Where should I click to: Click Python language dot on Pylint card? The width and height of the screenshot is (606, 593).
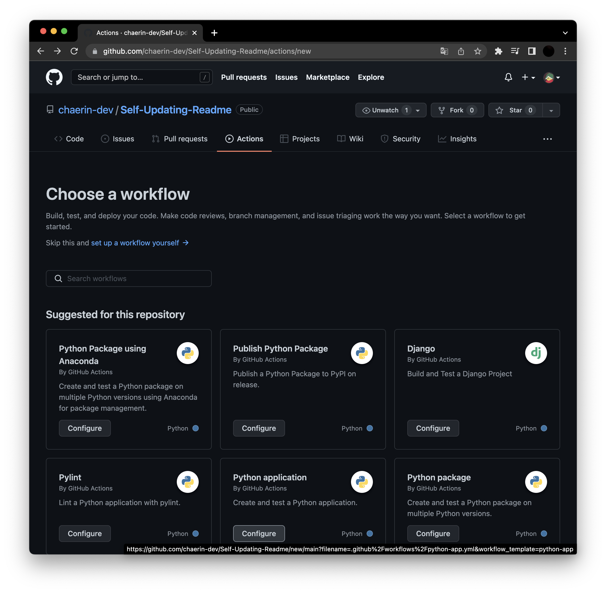coord(196,533)
